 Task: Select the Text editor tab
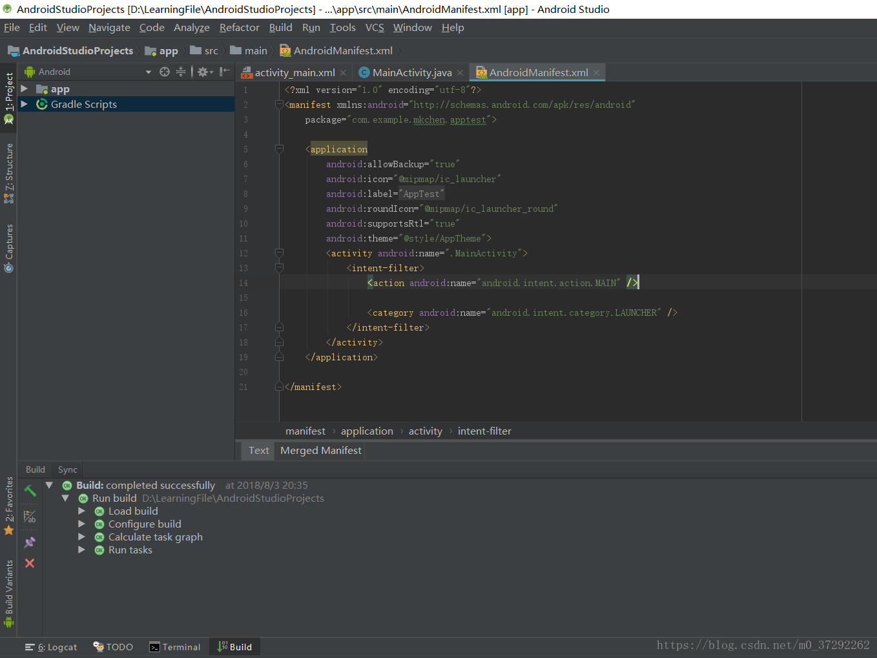(x=258, y=451)
